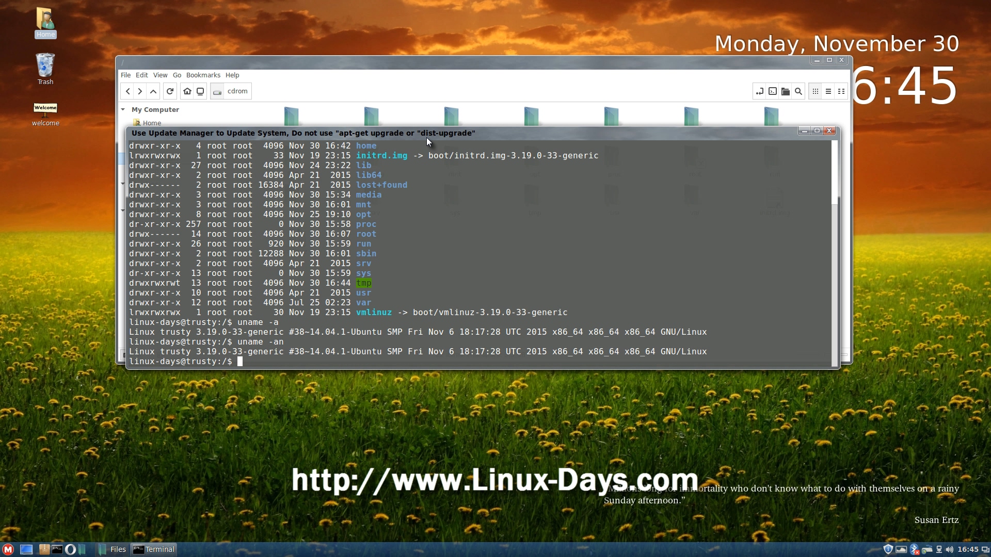Go to Home folder via toolbar
This screenshot has height=557, width=991.
[187, 91]
